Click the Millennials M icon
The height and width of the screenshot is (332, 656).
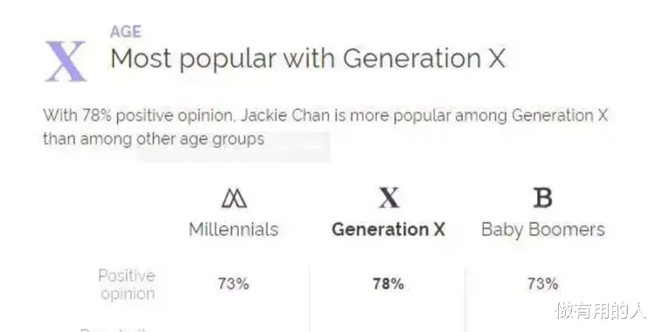[234, 197]
